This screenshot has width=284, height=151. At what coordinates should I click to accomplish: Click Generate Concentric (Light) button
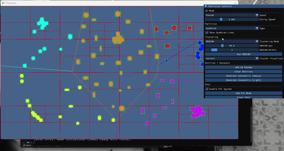click(244, 80)
